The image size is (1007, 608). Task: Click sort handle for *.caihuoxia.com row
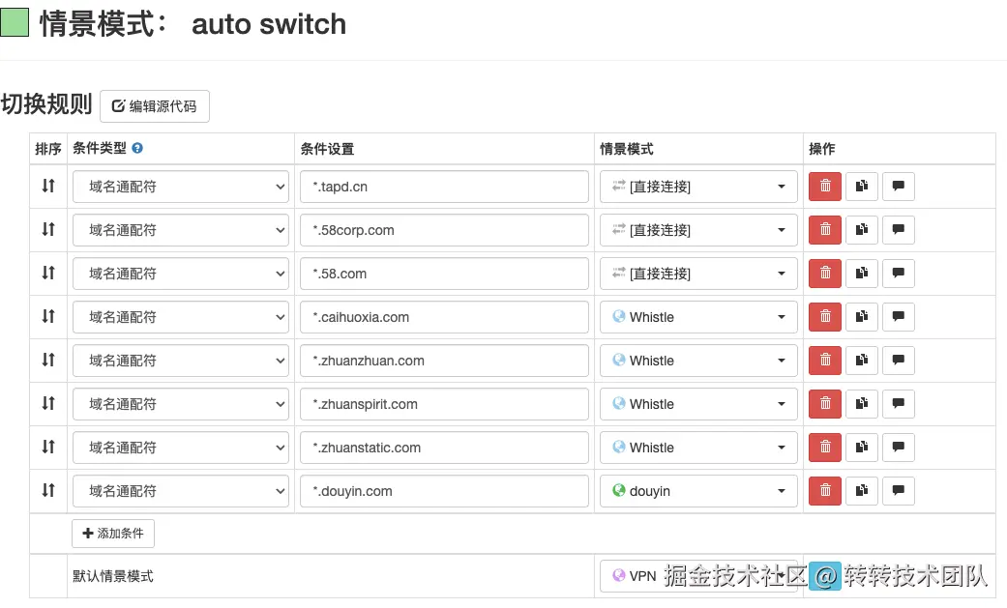[48, 317]
